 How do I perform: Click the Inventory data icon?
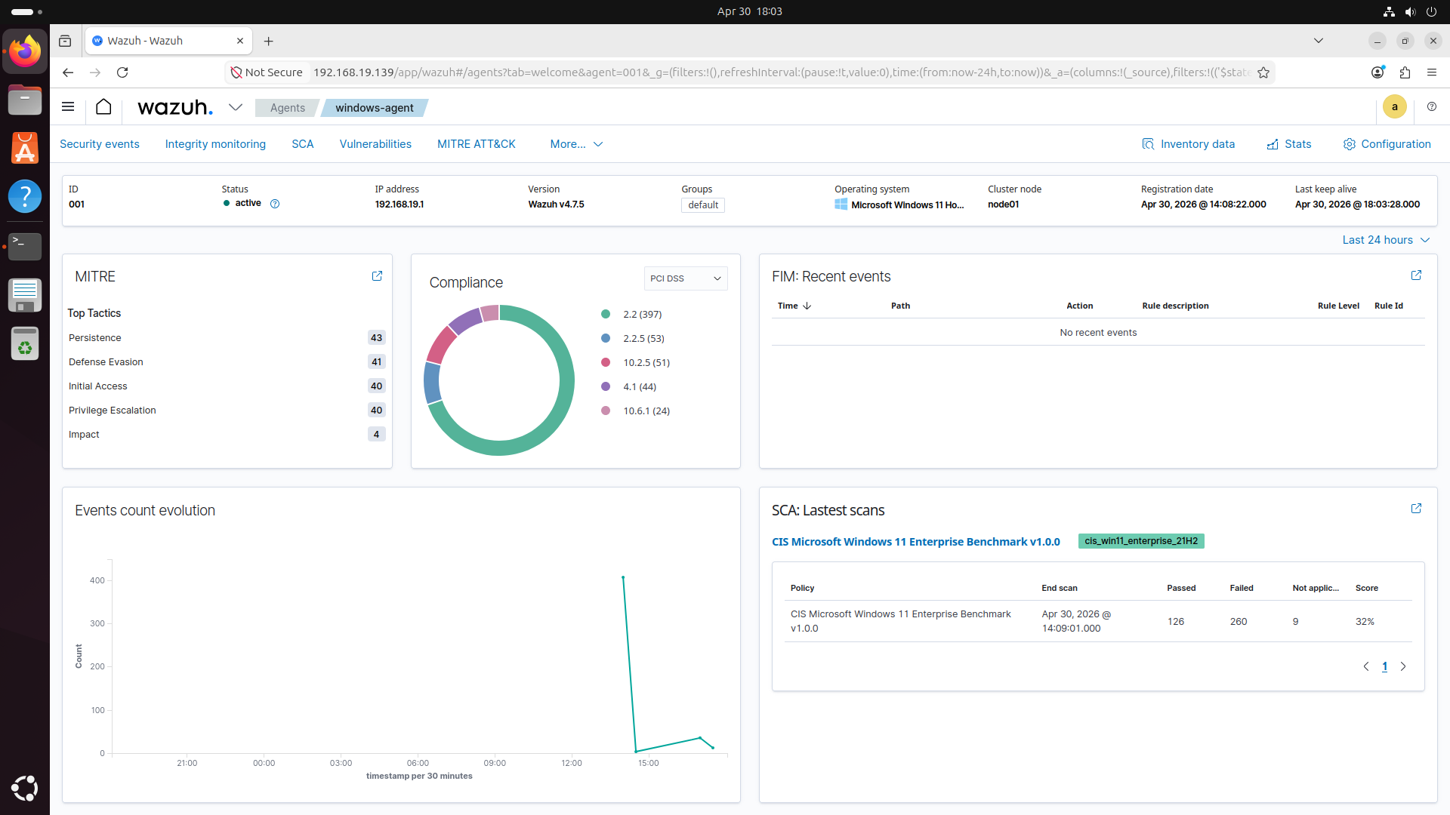pos(1148,144)
